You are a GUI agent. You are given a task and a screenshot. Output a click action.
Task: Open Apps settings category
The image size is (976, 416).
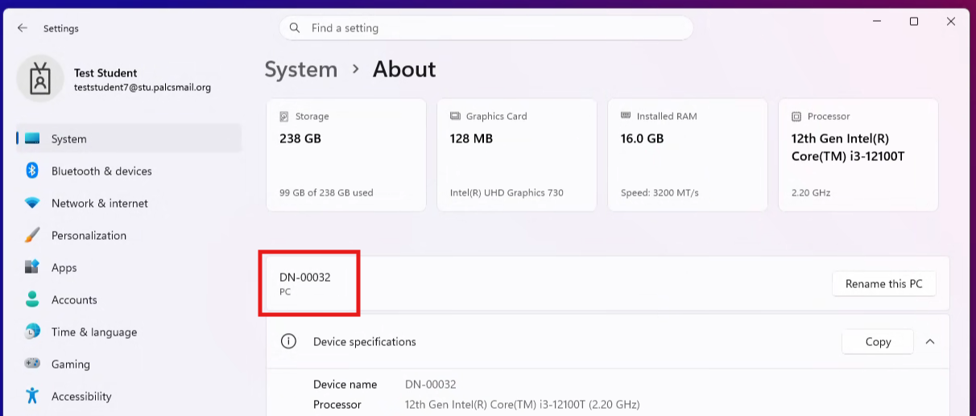point(129,267)
